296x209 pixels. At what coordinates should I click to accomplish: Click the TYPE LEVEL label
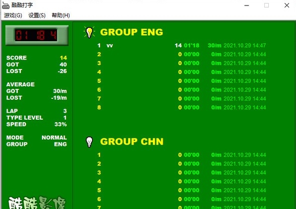tap(25, 118)
